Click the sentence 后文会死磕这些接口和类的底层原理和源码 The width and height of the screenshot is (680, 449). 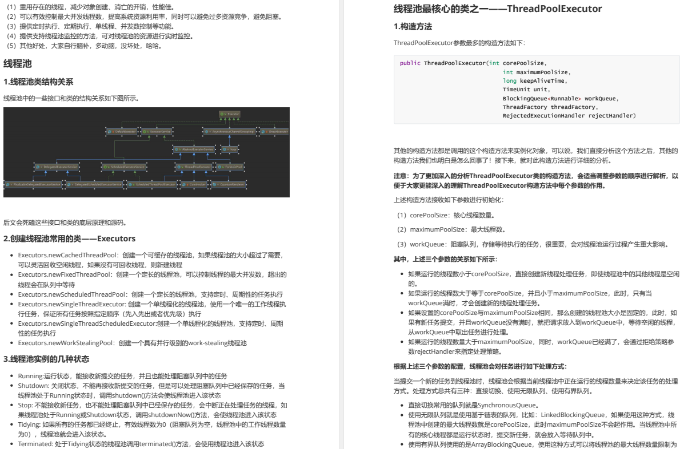point(65,223)
